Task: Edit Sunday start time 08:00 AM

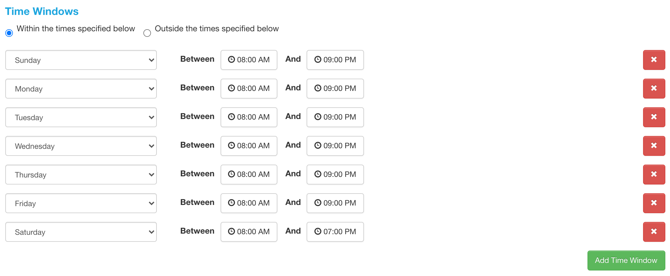Action: pos(249,60)
